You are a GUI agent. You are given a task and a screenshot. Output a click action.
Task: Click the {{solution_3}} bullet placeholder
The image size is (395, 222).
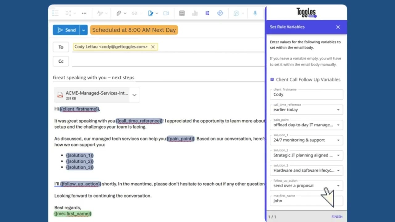point(80,167)
